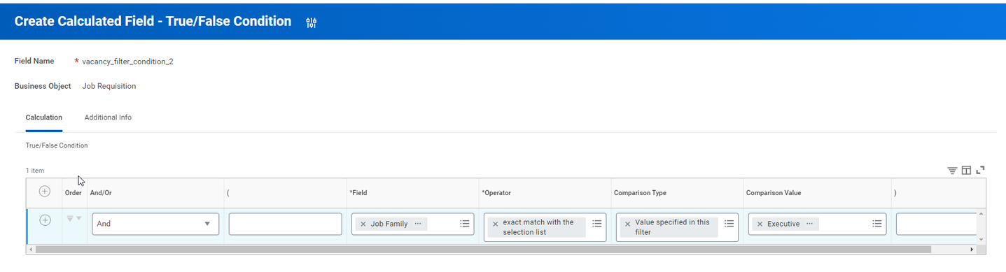Remove the exact match operator selection
This screenshot has height=272, width=1006.
pos(495,224)
